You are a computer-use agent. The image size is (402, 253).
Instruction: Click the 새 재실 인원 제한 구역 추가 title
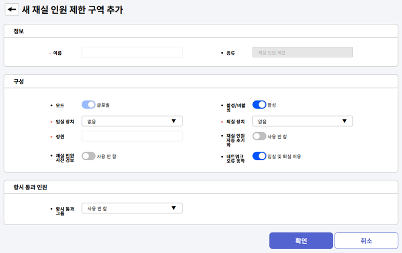[72, 10]
